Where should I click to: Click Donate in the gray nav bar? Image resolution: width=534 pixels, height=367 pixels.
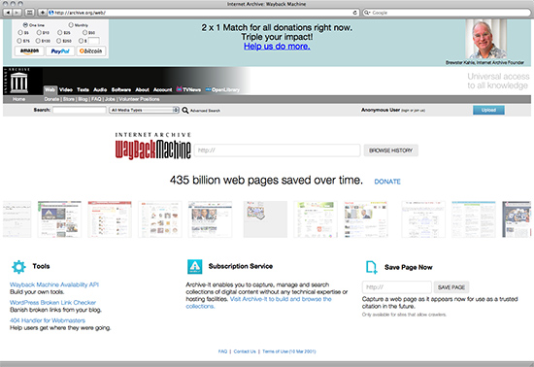(x=51, y=99)
